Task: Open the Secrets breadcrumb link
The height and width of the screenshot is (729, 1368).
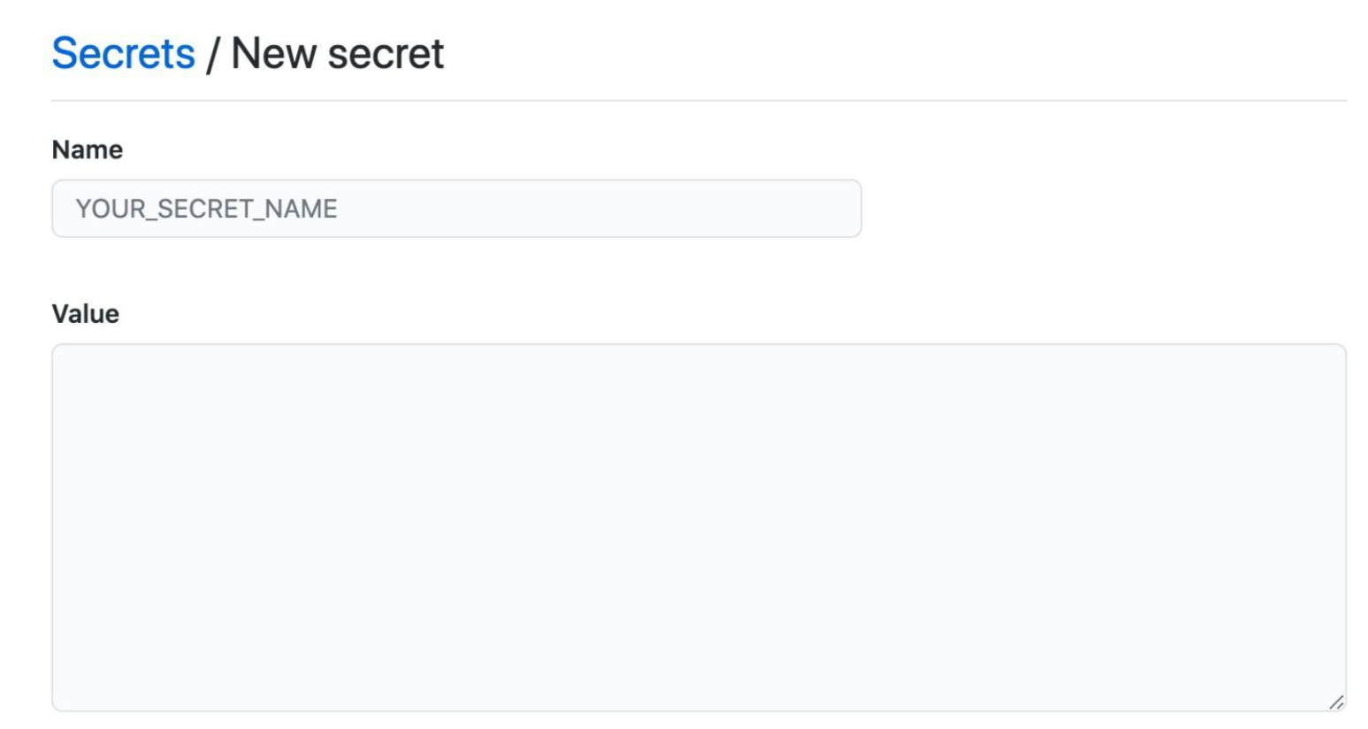Action: (123, 53)
